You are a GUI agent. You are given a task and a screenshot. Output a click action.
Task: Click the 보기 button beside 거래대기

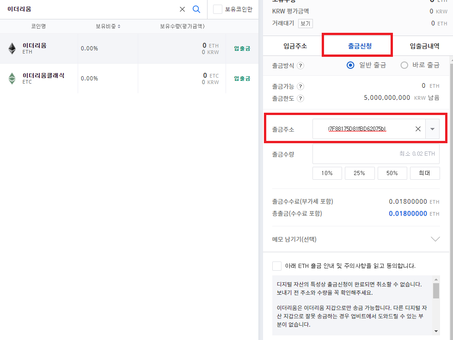306,24
